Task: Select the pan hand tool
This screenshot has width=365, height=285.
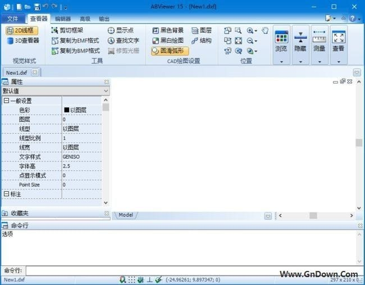Action: (265, 30)
